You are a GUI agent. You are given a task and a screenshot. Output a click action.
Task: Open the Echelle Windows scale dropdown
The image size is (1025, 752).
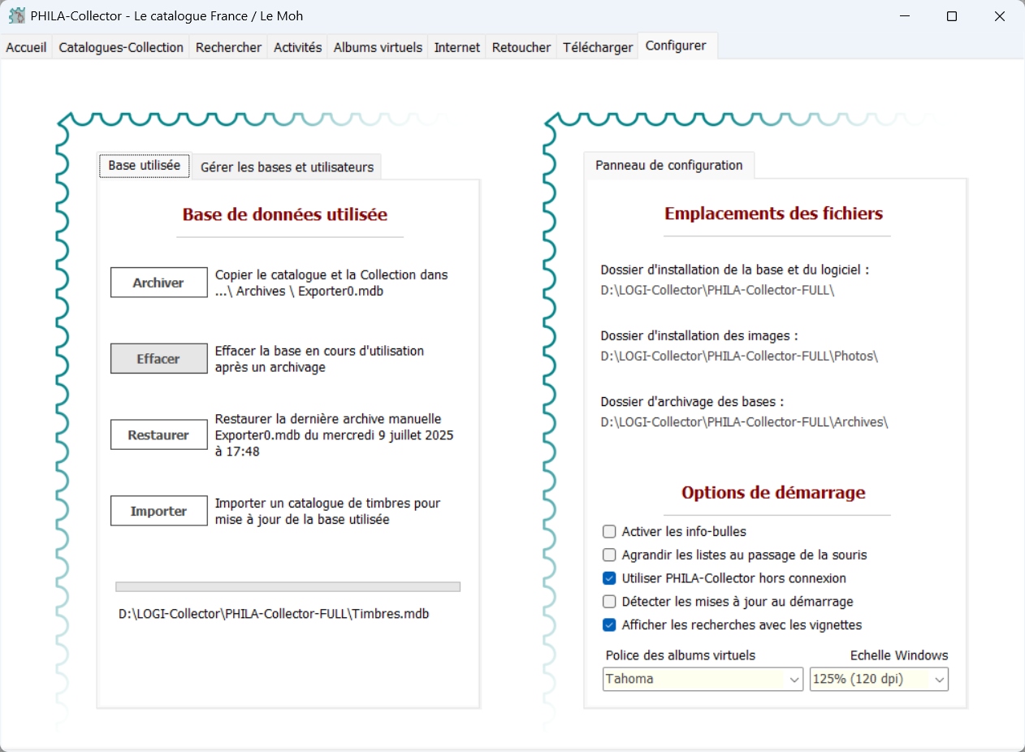[879, 679]
